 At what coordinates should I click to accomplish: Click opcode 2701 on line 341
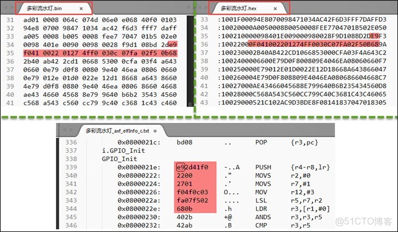pyautogui.click(x=185, y=184)
